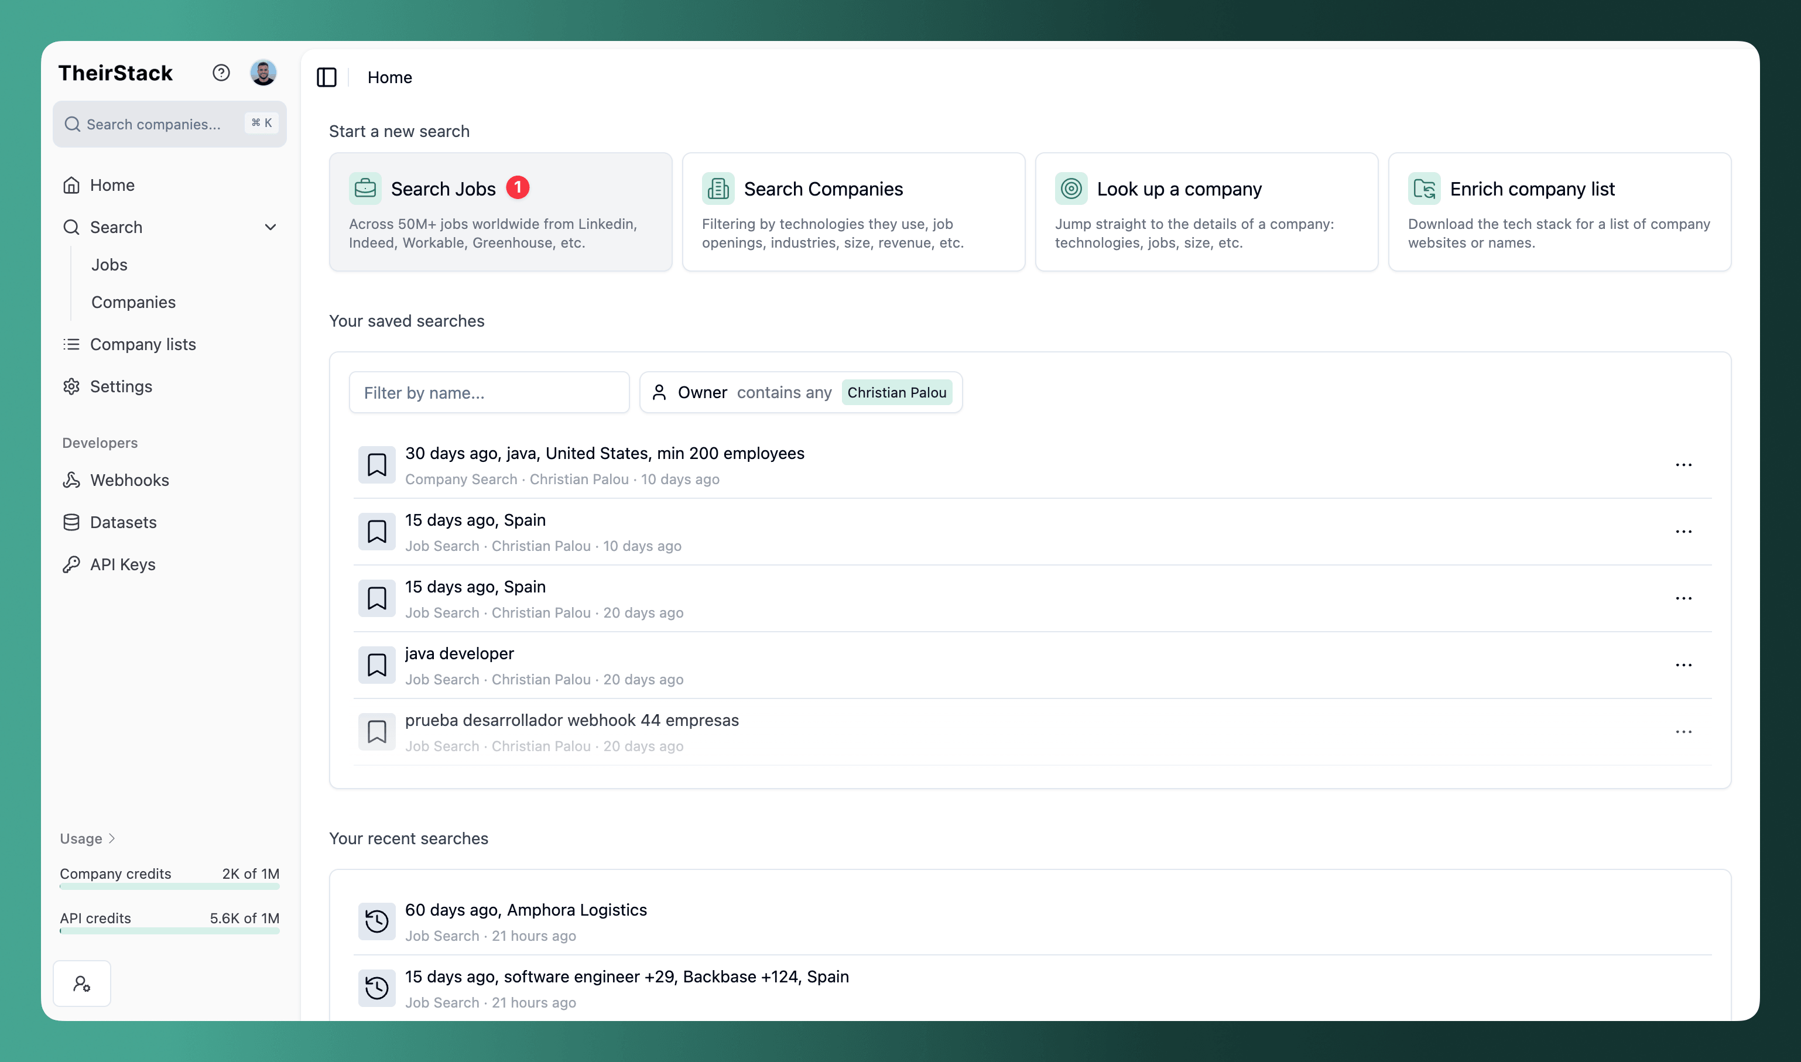Click the user settings icon at sidebar bottom
The image size is (1801, 1062).
[x=81, y=984]
